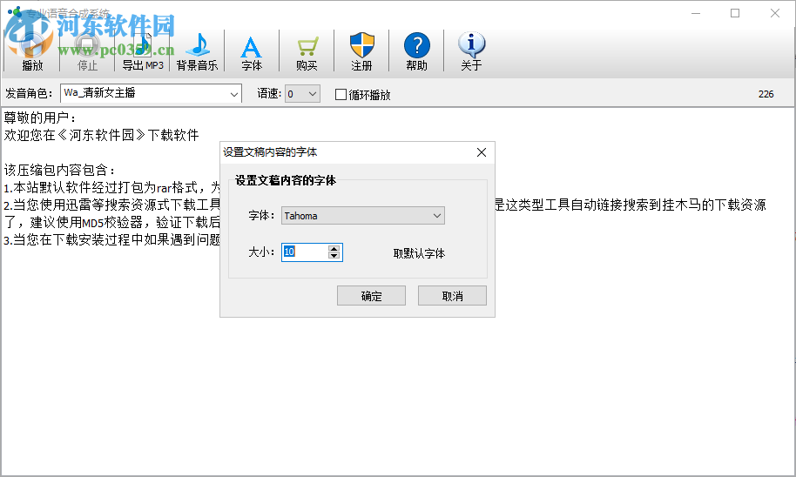Viewport: 796px width, 477px height.
Task: Minimize the main application window
Action: point(696,13)
